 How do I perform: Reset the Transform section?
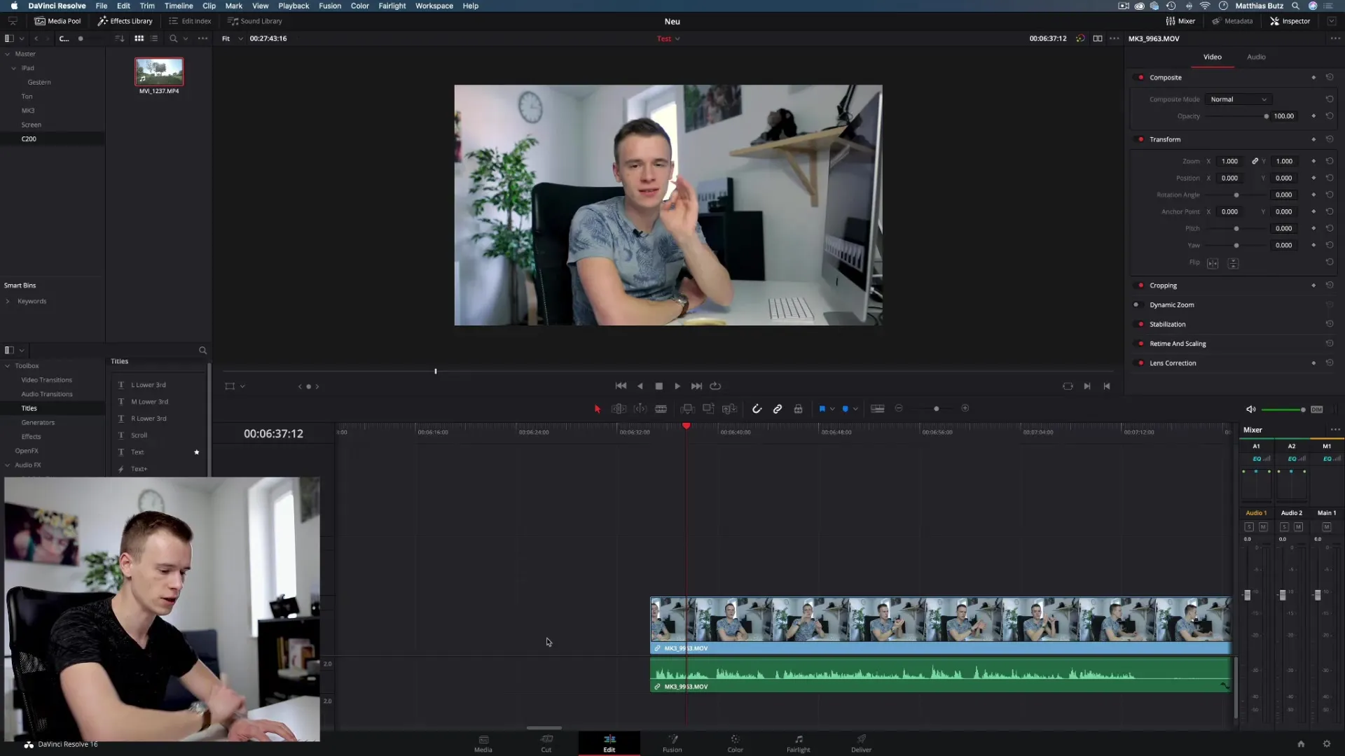(1329, 139)
